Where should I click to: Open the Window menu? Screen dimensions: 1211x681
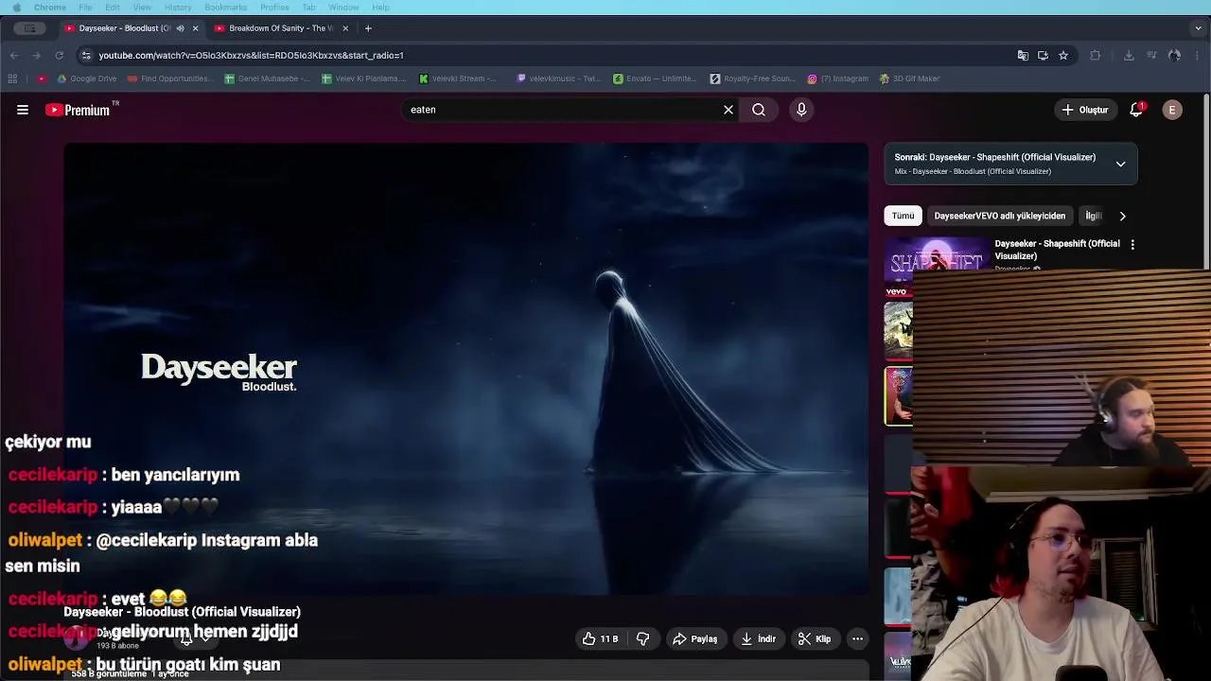[343, 8]
